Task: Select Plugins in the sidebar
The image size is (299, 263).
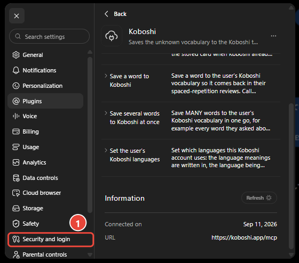Action: click(x=45, y=101)
